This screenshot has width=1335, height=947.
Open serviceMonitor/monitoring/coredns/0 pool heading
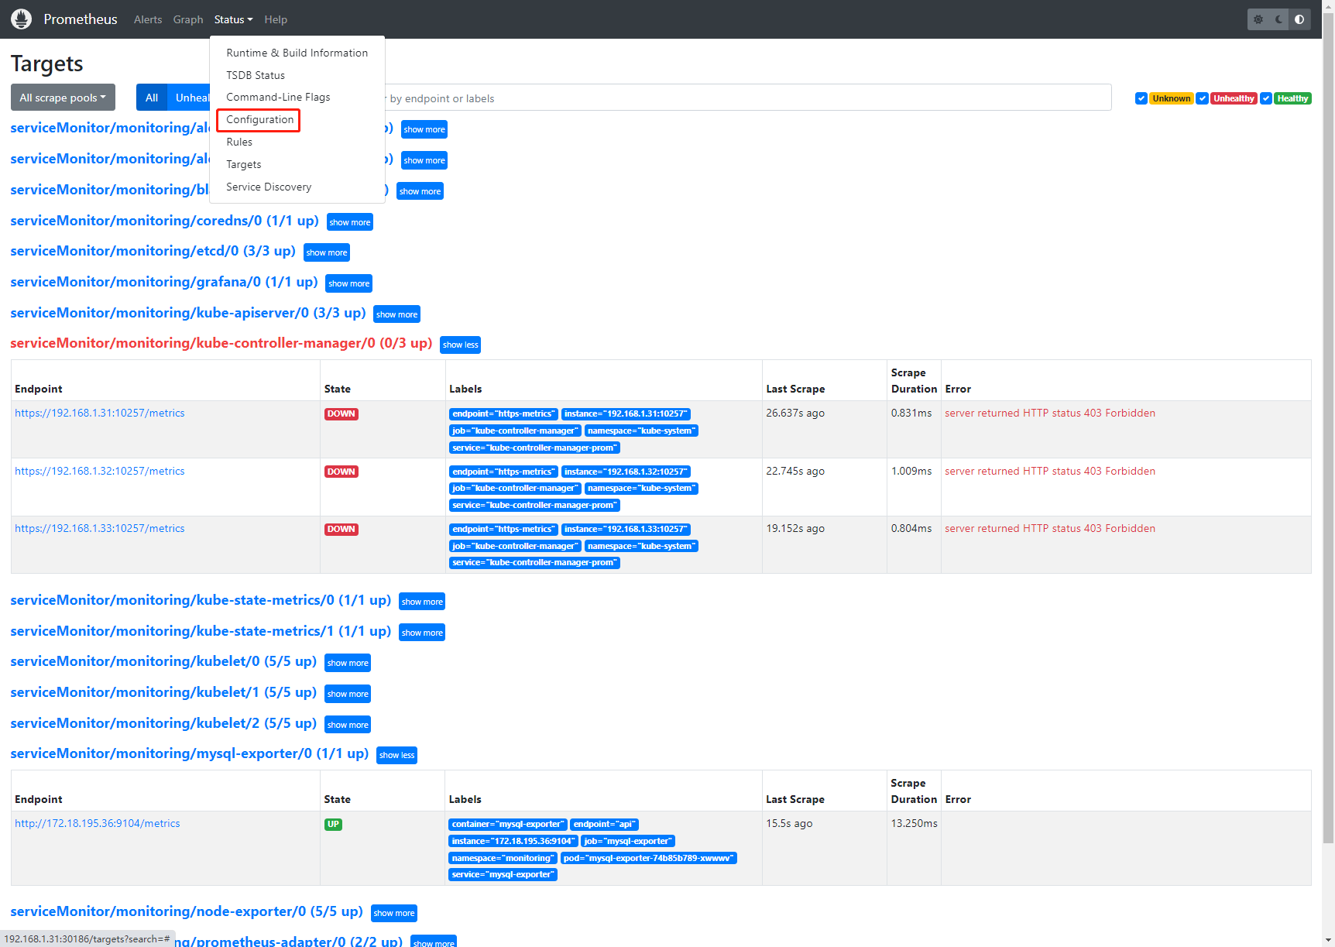coord(164,221)
